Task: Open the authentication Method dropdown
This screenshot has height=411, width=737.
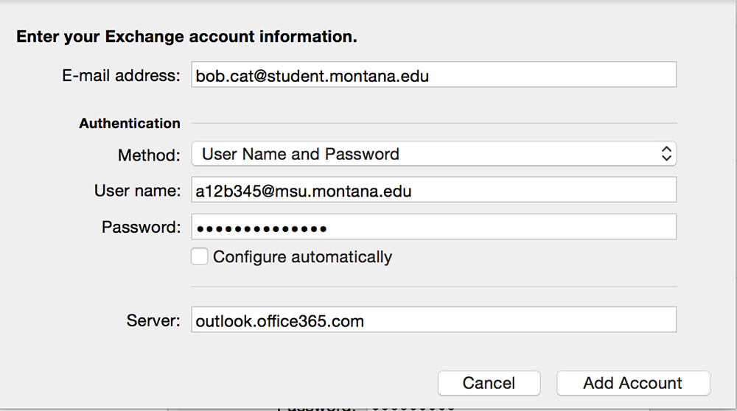Action: pos(434,154)
